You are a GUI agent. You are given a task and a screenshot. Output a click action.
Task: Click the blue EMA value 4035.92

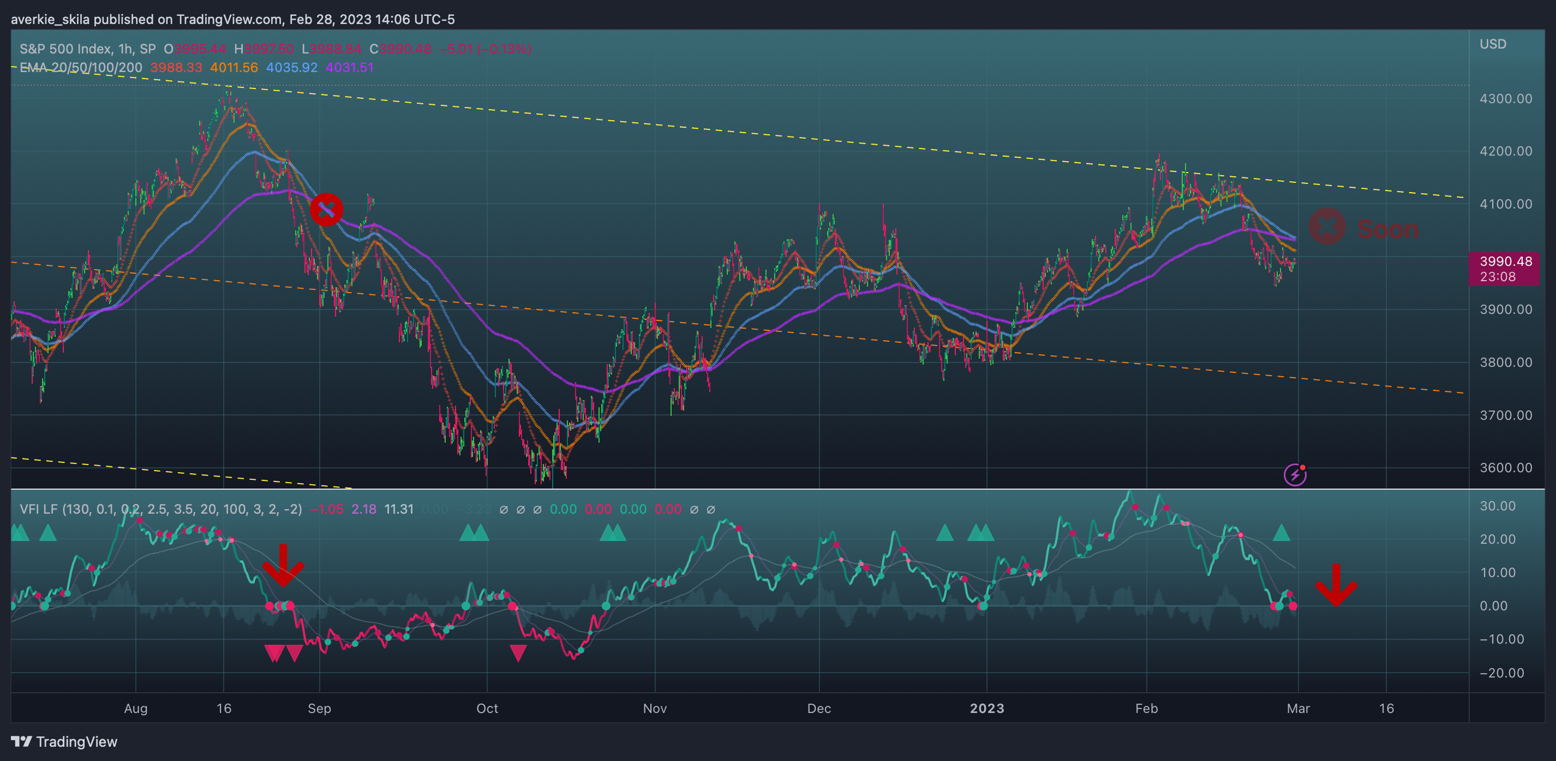pos(292,68)
